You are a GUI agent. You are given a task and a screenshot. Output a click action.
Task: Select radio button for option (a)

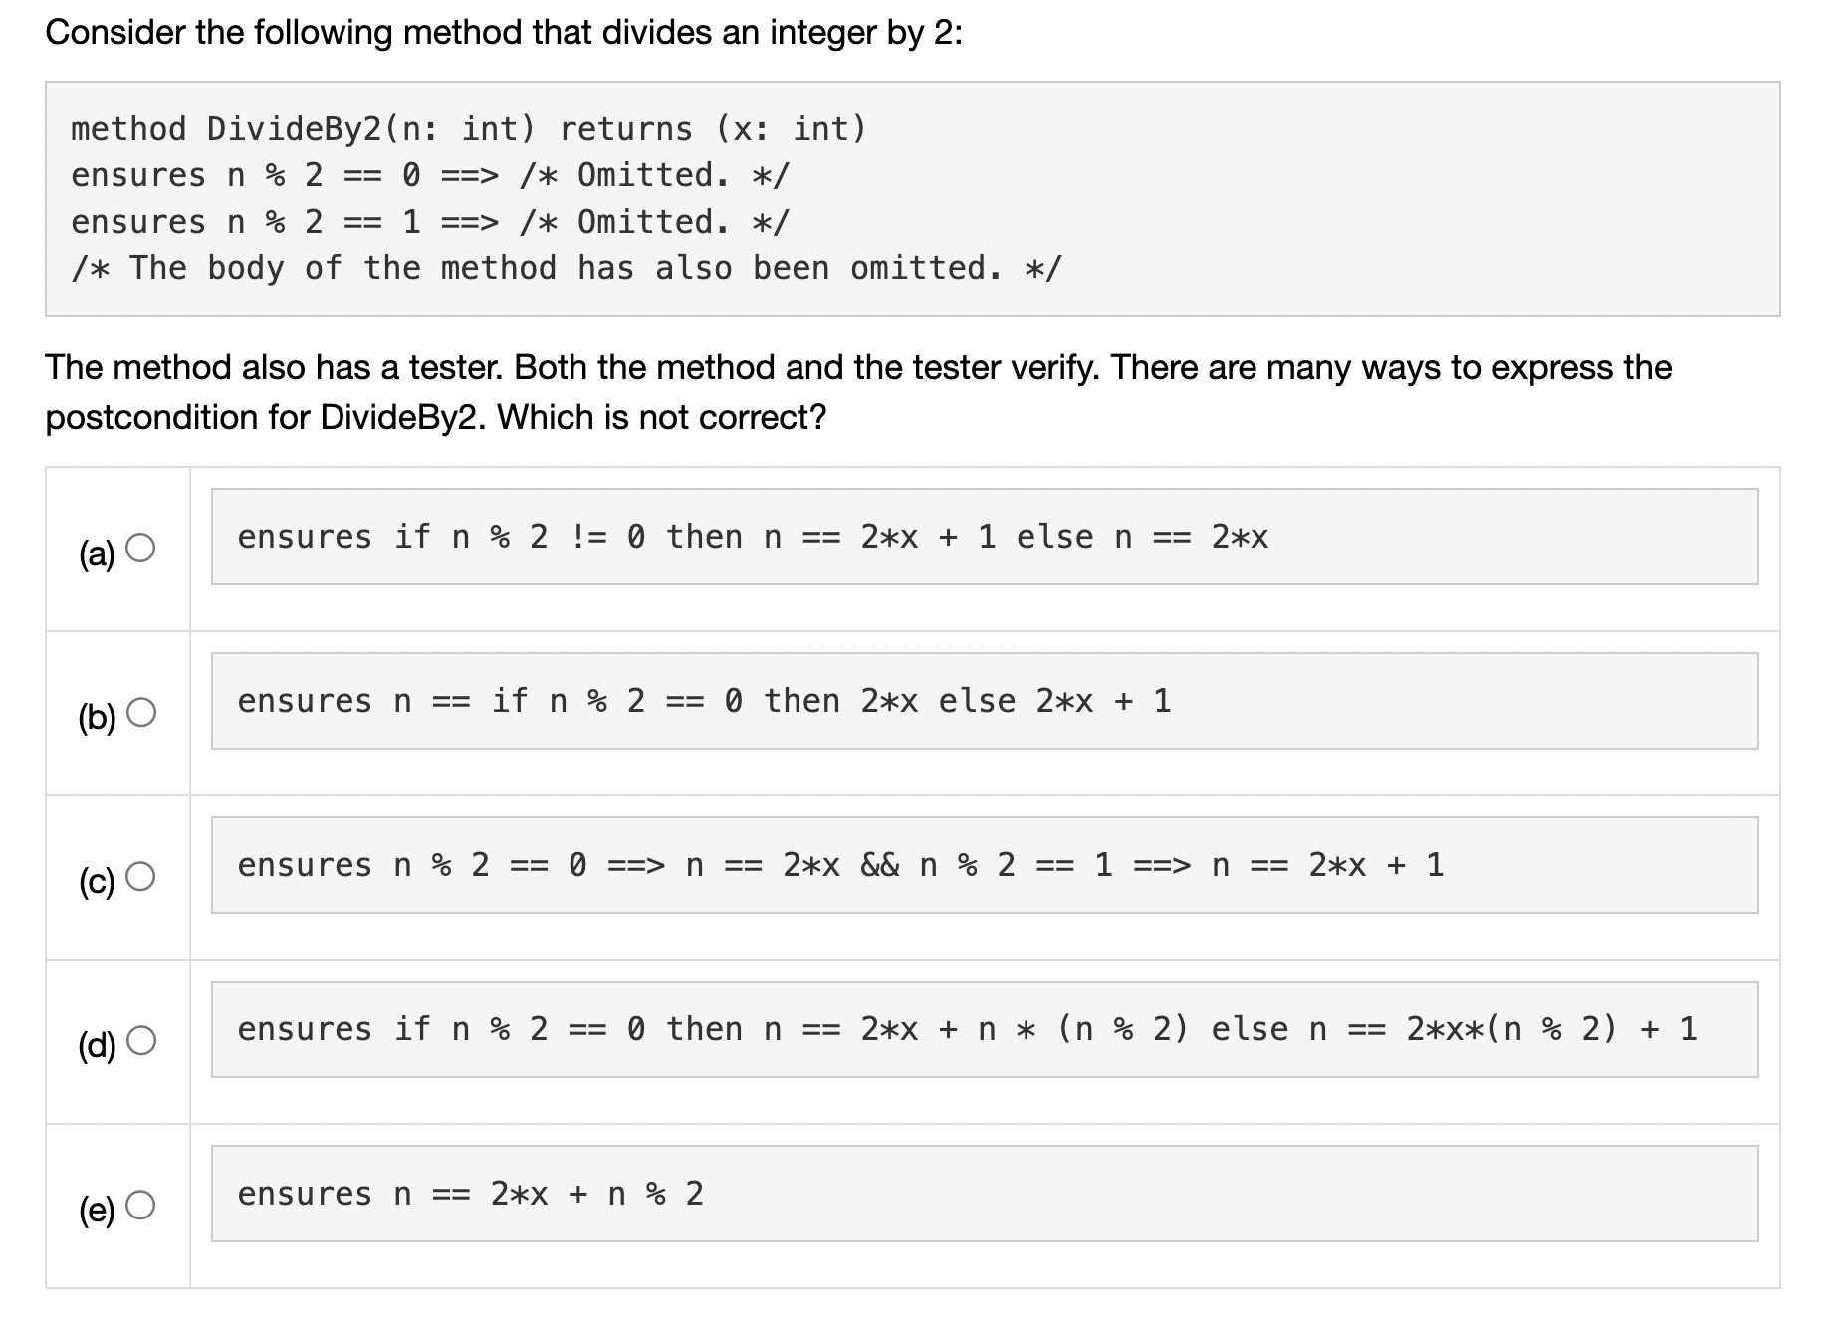[142, 546]
